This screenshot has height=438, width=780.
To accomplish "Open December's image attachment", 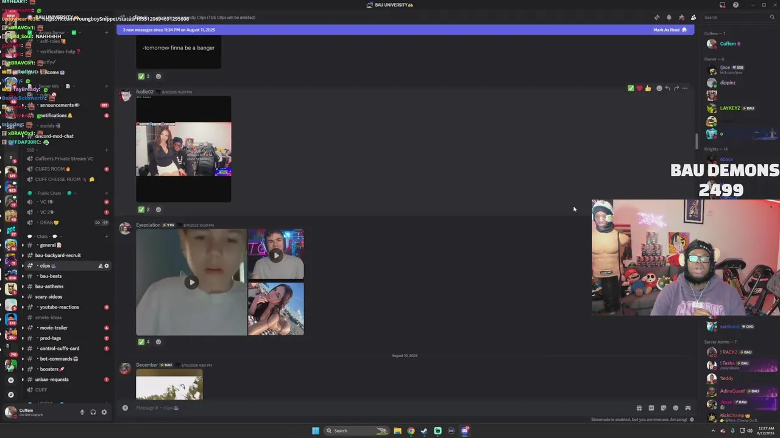I will 169,384.
